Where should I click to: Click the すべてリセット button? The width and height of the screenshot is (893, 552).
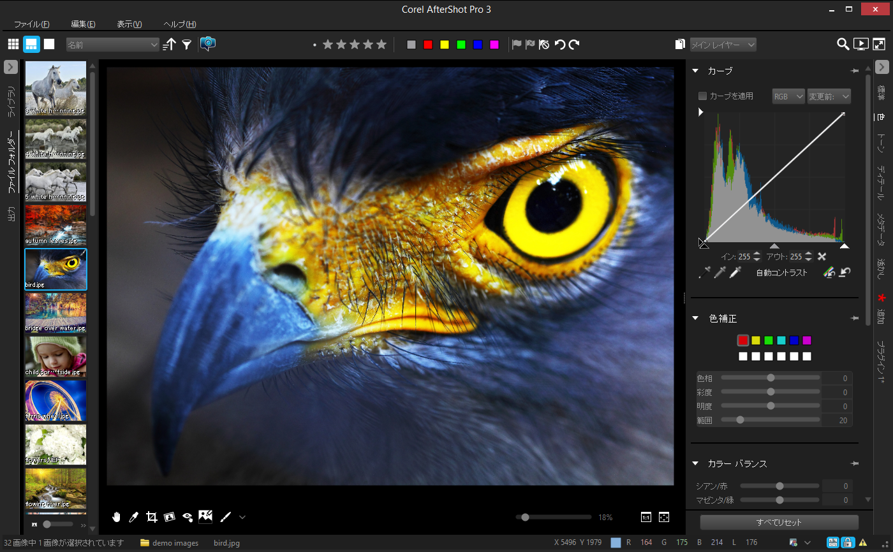[779, 522]
